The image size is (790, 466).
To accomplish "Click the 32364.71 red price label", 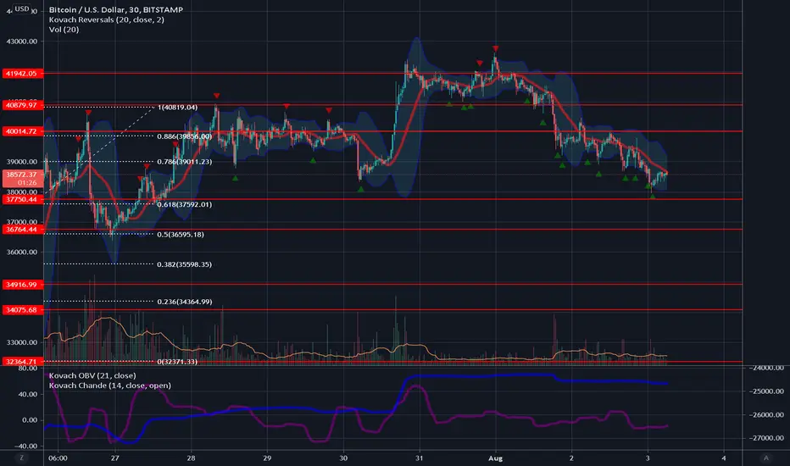I will [23, 361].
